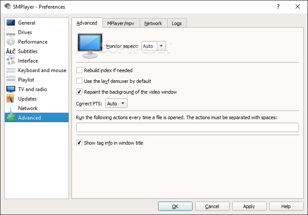The height and width of the screenshot is (215, 308).
Task: Uncheck Show tag info in window title
Action: [79, 143]
